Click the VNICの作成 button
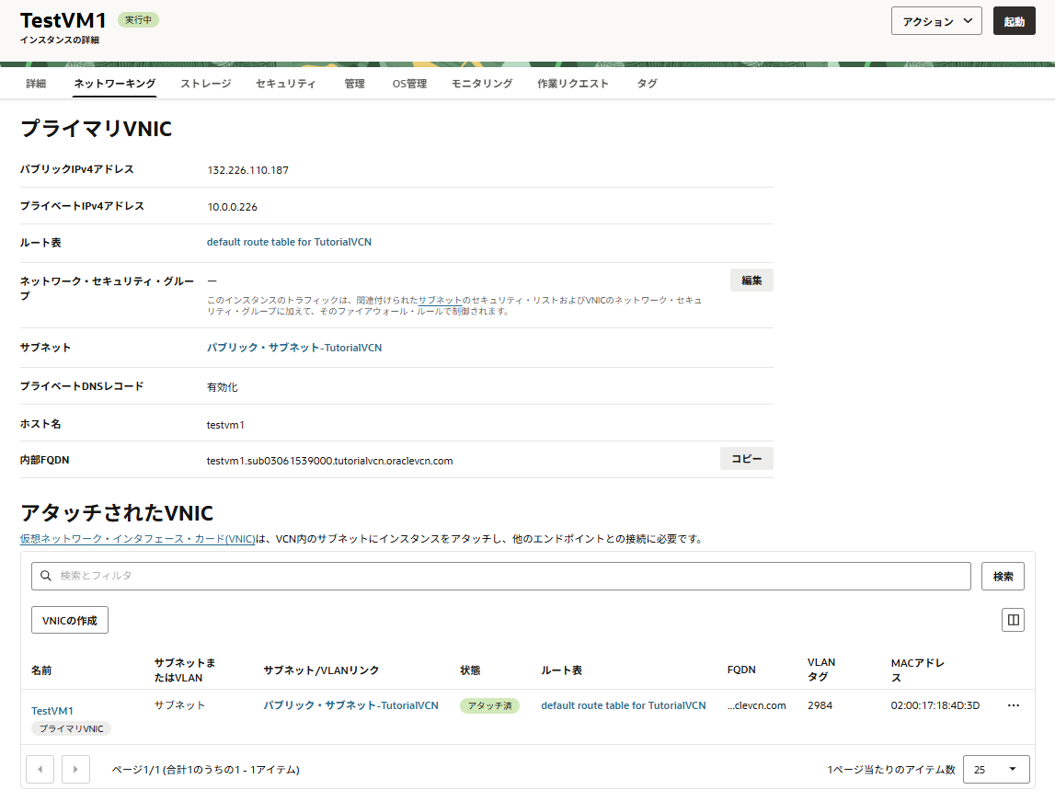1055x790 pixels. (69, 620)
